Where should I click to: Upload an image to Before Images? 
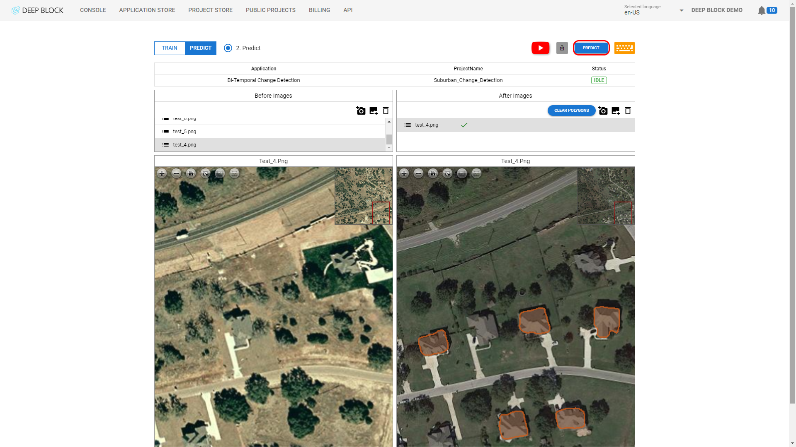click(x=374, y=111)
